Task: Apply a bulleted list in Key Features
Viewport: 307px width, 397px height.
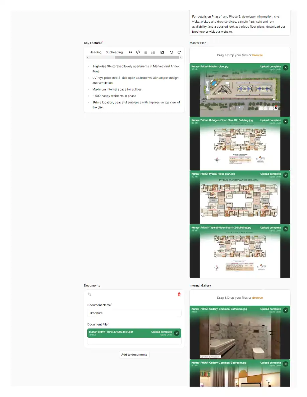Action: click(145, 52)
